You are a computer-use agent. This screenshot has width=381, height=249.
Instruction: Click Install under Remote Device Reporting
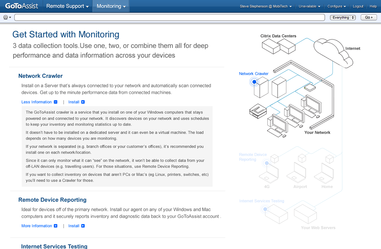point(74,226)
